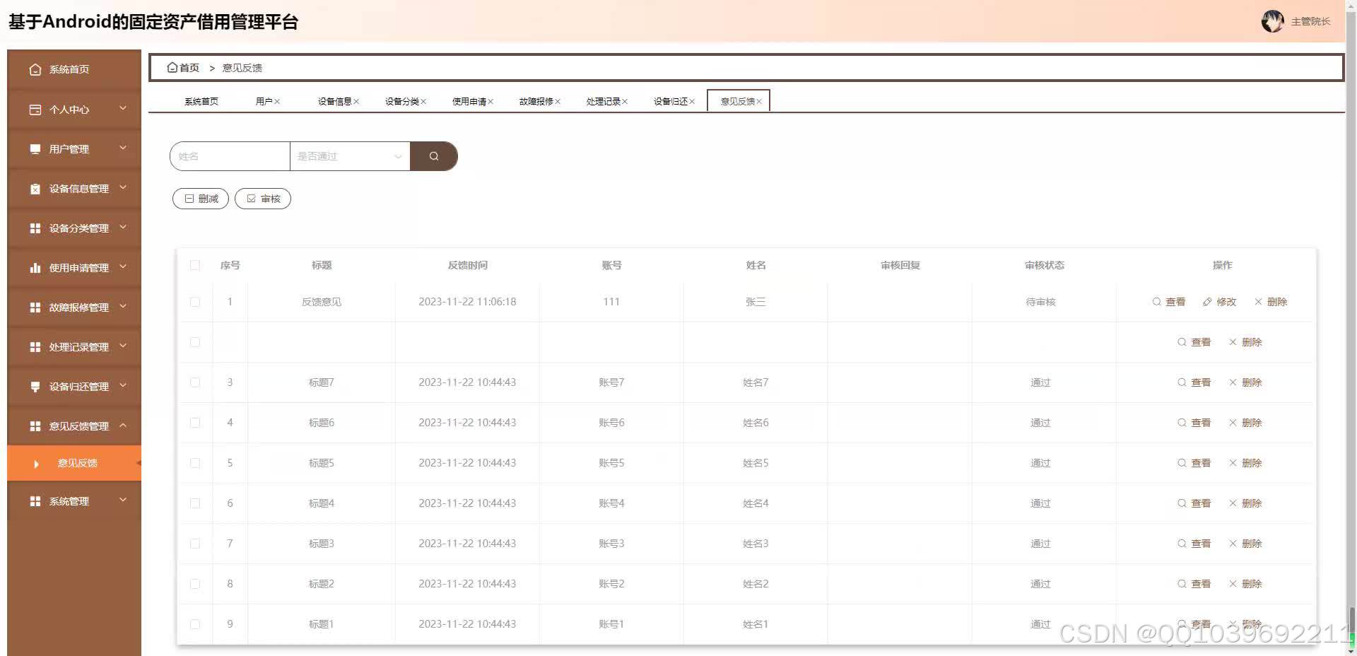Check the 标题5 row checkbox
The image size is (1357, 656).
195,463
